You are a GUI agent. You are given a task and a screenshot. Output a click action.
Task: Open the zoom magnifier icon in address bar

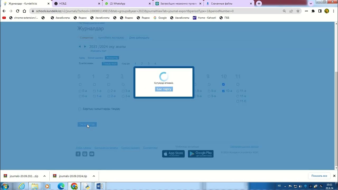pos(284,11)
